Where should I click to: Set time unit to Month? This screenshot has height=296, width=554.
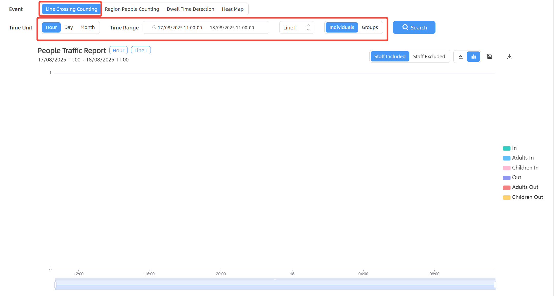(88, 27)
